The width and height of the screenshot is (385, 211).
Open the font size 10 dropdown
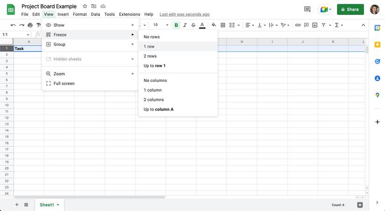coord(161,25)
